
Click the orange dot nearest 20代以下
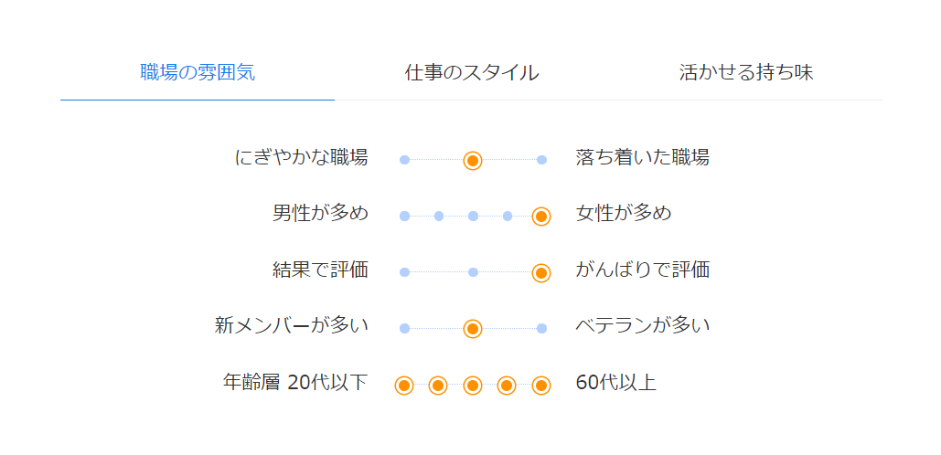pyautogui.click(x=404, y=386)
